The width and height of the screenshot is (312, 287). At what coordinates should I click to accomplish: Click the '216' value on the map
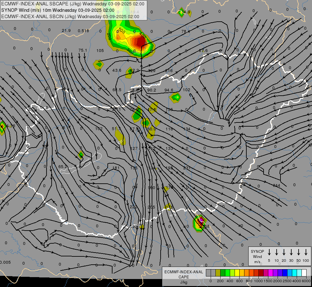(169, 71)
